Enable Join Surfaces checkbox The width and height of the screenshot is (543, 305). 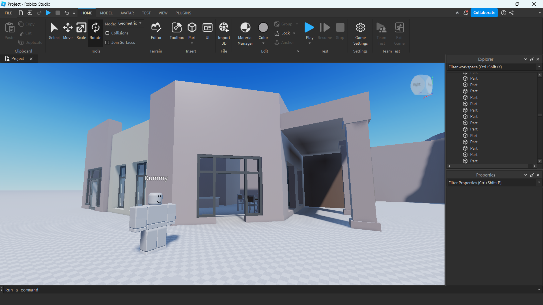tap(107, 42)
